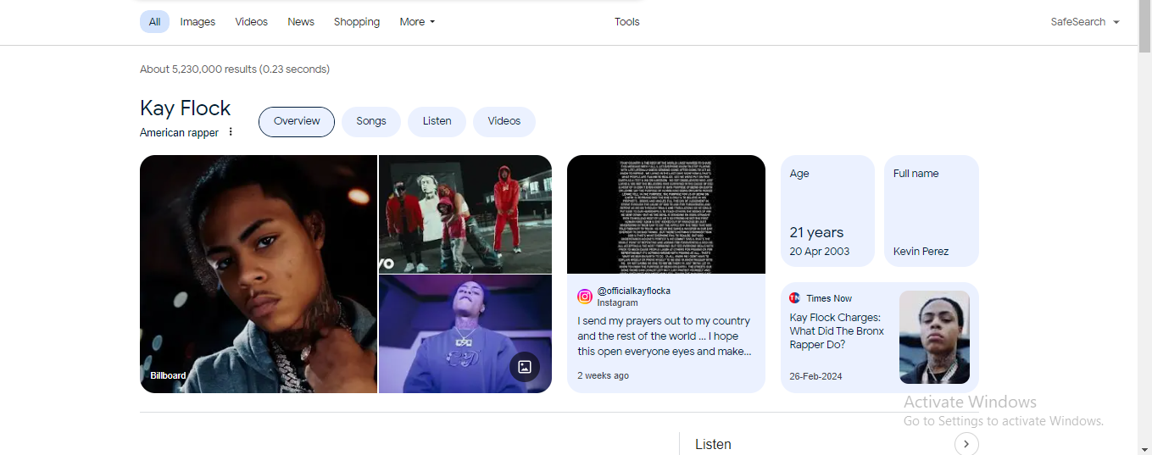The image size is (1152, 455).
Task: Open the image gallery icon on purple photo
Action: [525, 367]
